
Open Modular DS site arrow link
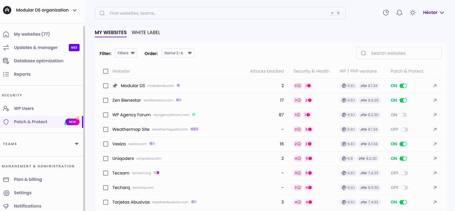(x=435, y=86)
